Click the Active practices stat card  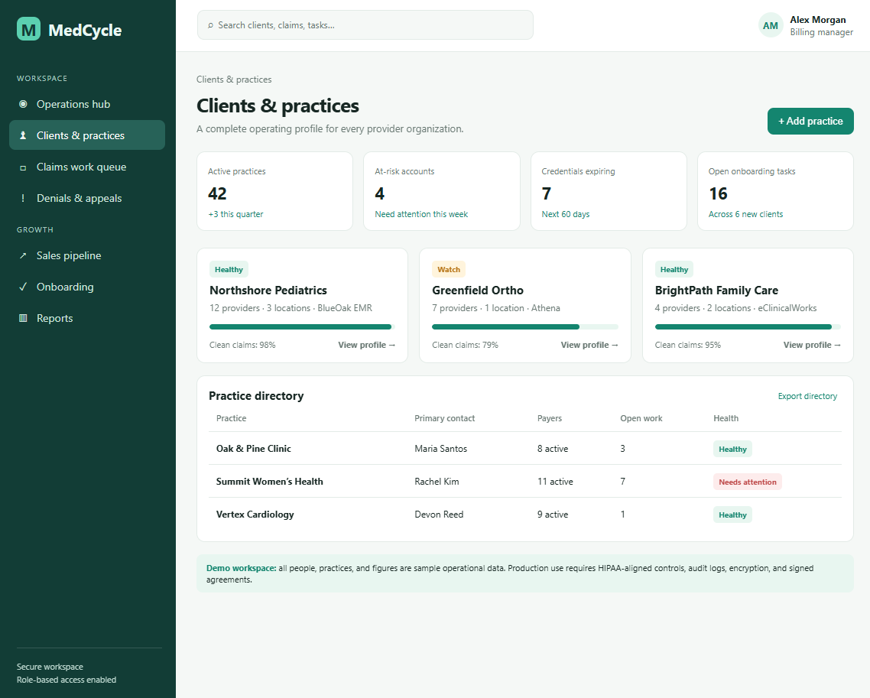(x=274, y=191)
